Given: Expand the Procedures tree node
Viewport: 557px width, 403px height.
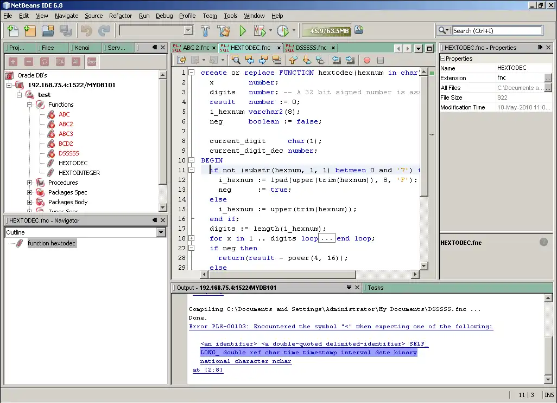Looking at the screenshot, I should point(30,183).
